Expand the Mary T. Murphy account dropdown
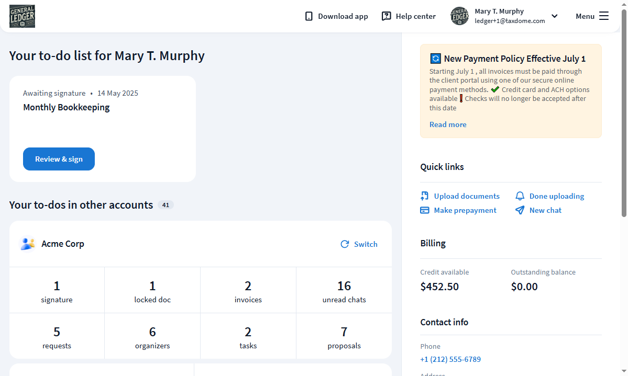The image size is (628, 376). [x=555, y=16]
